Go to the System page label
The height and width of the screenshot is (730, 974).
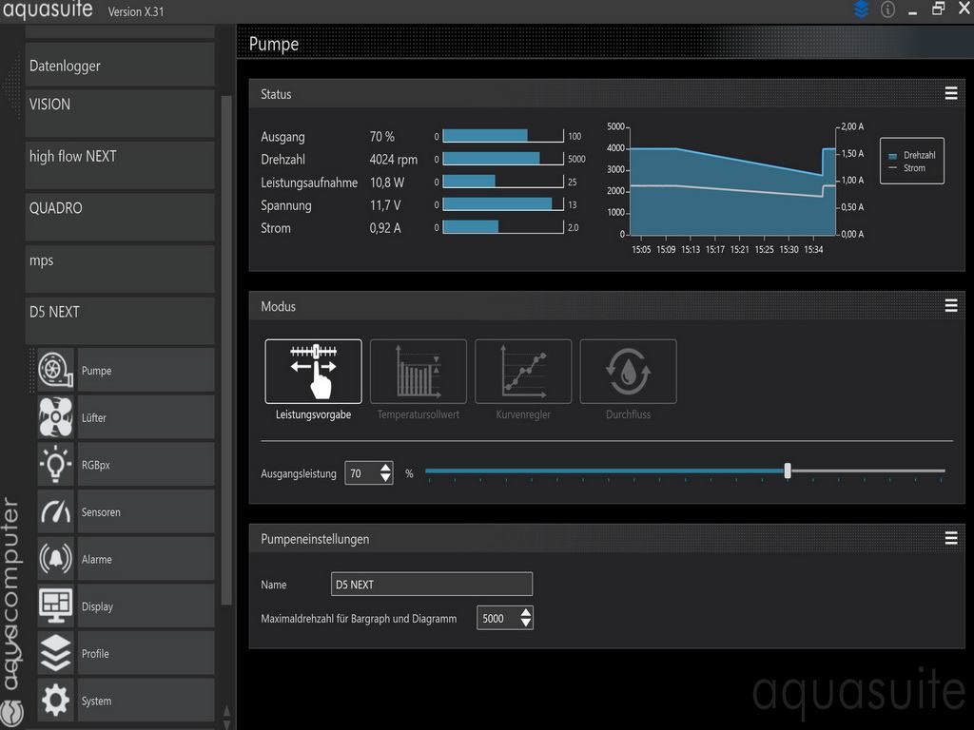(96, 701)
